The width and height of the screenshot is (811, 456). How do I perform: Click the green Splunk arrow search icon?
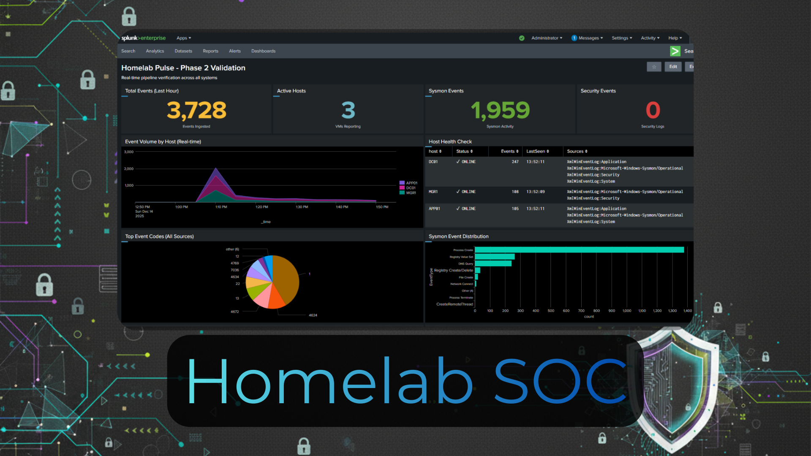[x=675, y=51]
